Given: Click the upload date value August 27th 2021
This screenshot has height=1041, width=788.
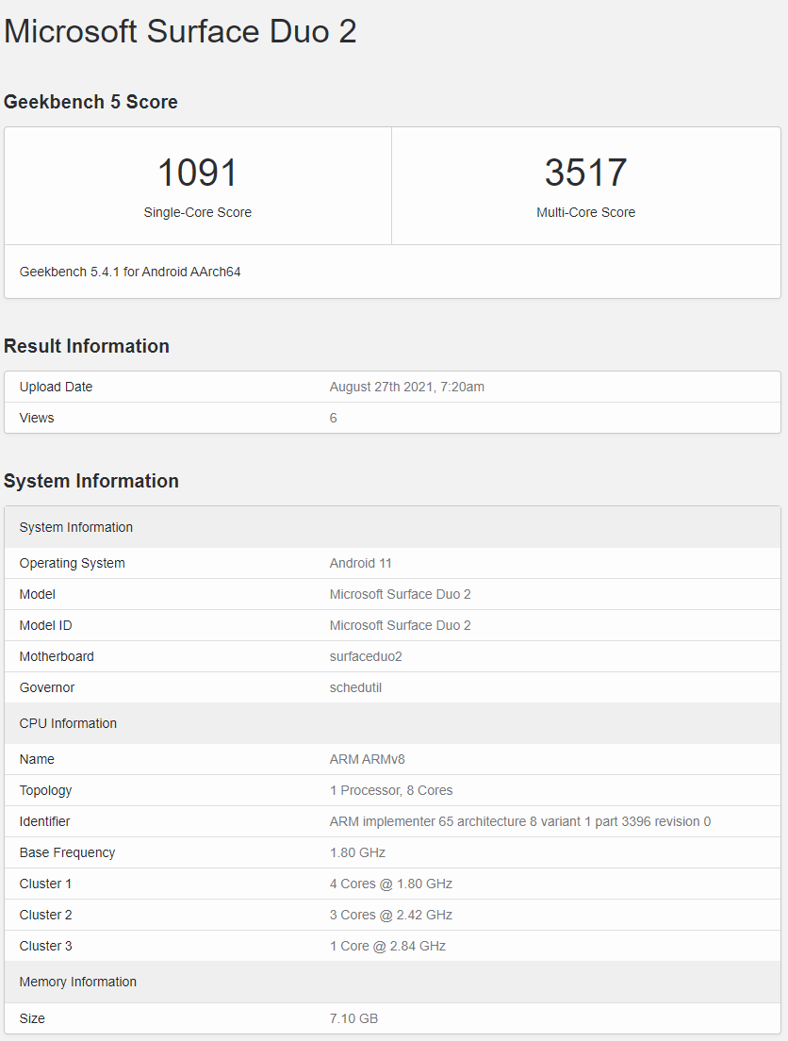Looking at the screenshot, I should [406, 387].
